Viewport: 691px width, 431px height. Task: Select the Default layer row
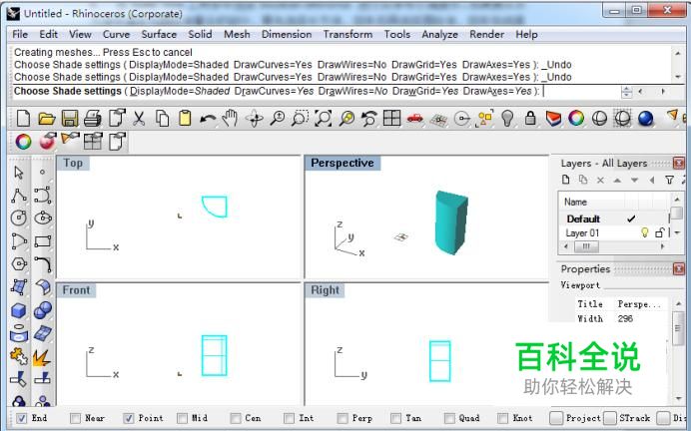pyautogui.click(x=615, y=218)
